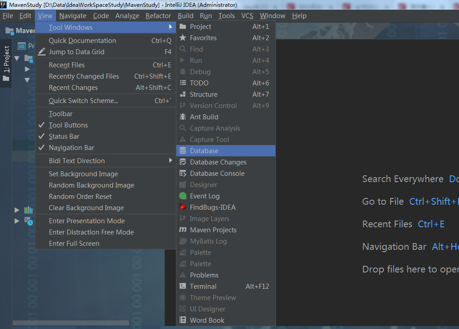
Task: Open the Analyze menu
Action: (127, 16)
